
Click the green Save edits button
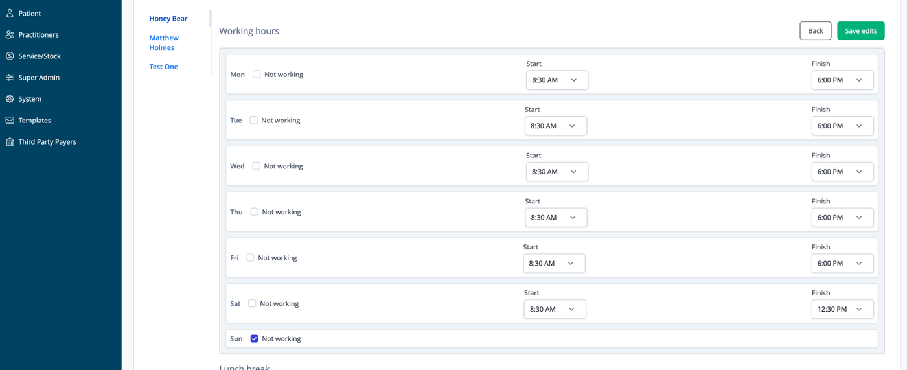pos(860,30)
